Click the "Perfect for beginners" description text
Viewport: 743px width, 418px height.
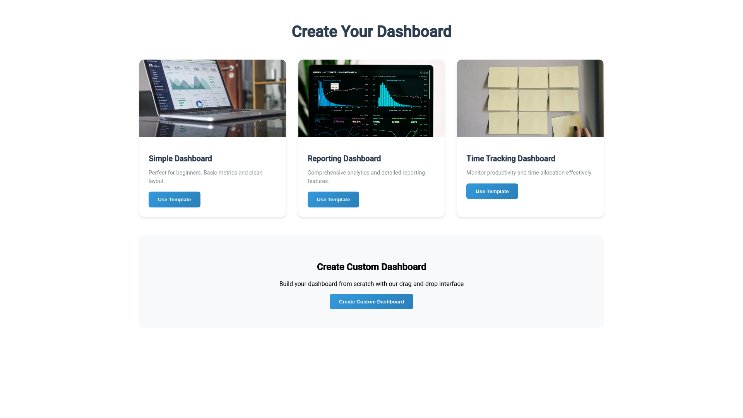(x=205, y=176)
